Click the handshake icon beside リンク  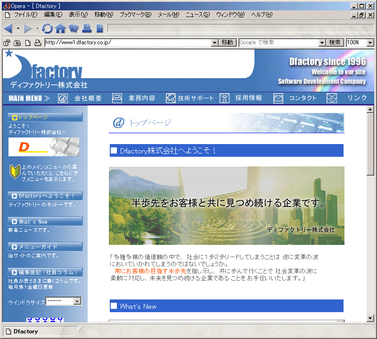[x=332, y=98]
